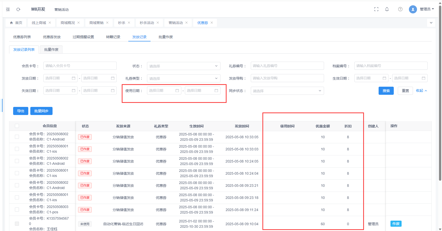The width and height of the screenshot is (442, 231).
Task: Open the 状态 dropdown
Action: click(x=184, y=66)
